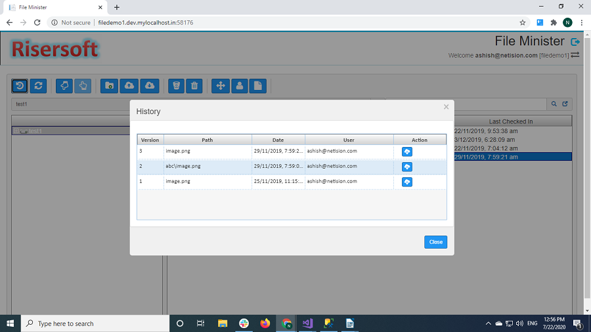
Task: Click the File Minister browser tab
Action: (x=53, y=7)
